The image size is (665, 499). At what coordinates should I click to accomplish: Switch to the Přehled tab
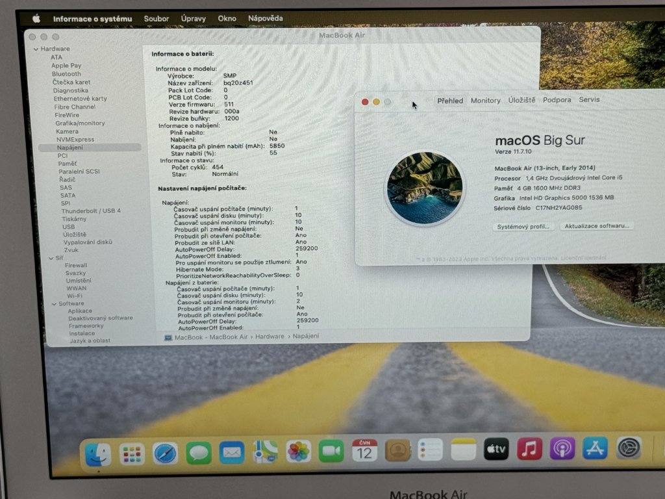(450, 101)
